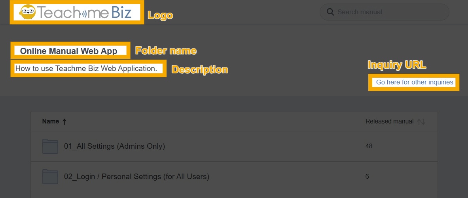Click the up arrow next to Name
This screenshot has height=198, width=468.
pyautogui.click(x=64, y=122)
